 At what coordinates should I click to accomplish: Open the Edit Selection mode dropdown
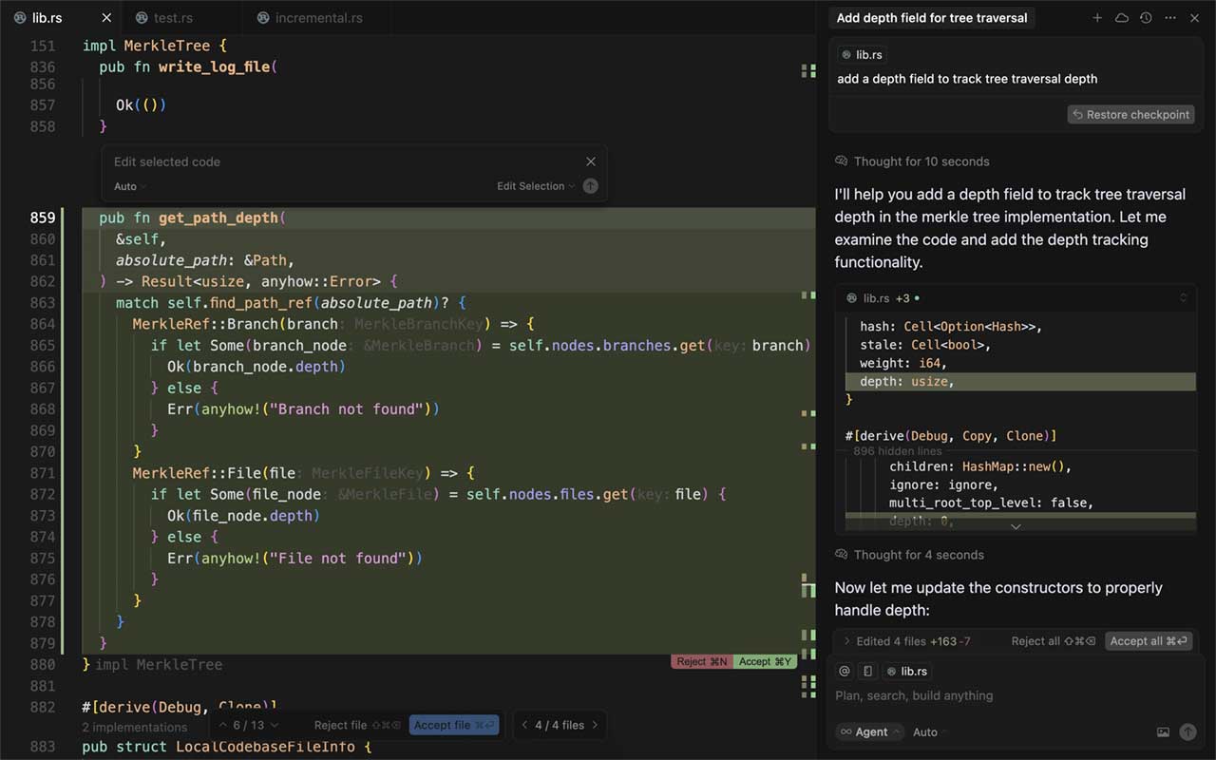point(536,186)
